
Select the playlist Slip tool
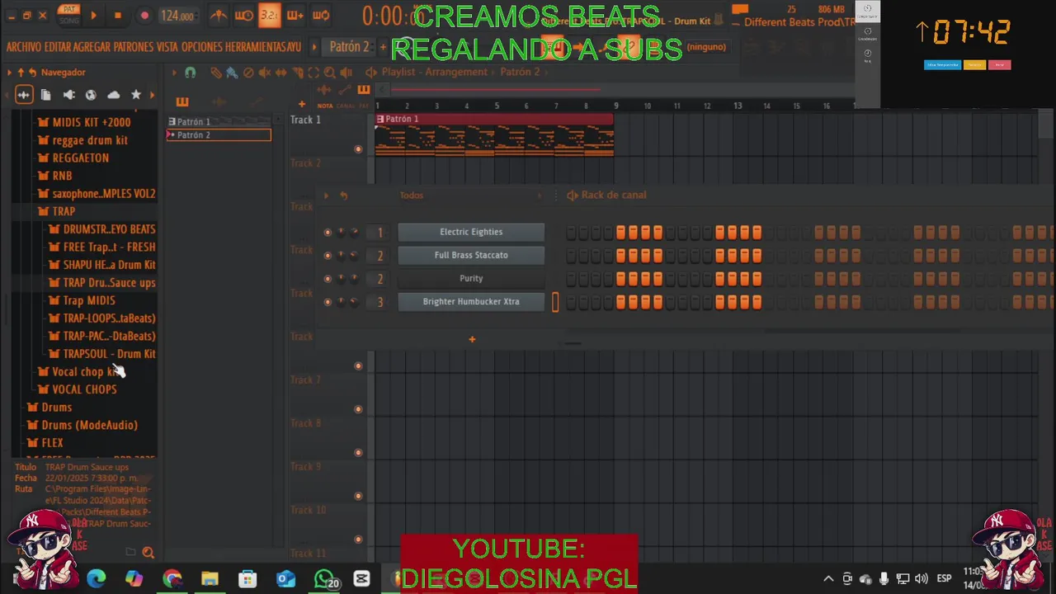(x=281, y=73)
